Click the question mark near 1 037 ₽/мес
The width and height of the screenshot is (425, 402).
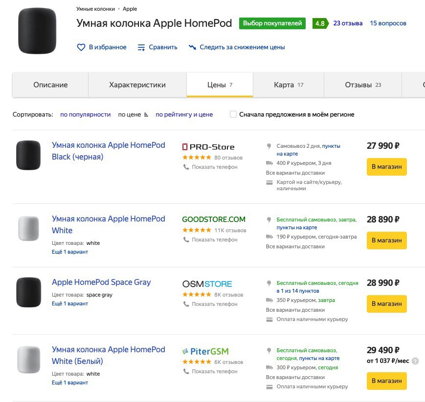pos(415,361)
